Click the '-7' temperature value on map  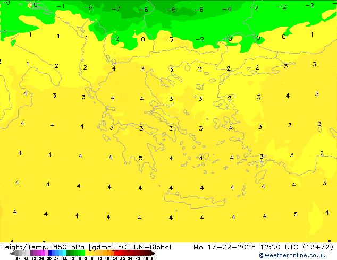point(116,9)
